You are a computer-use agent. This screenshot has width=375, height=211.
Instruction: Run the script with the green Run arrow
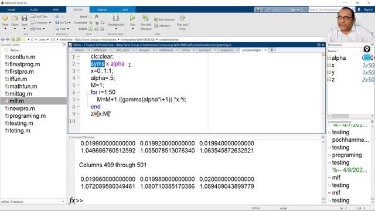tap(132, 18)
